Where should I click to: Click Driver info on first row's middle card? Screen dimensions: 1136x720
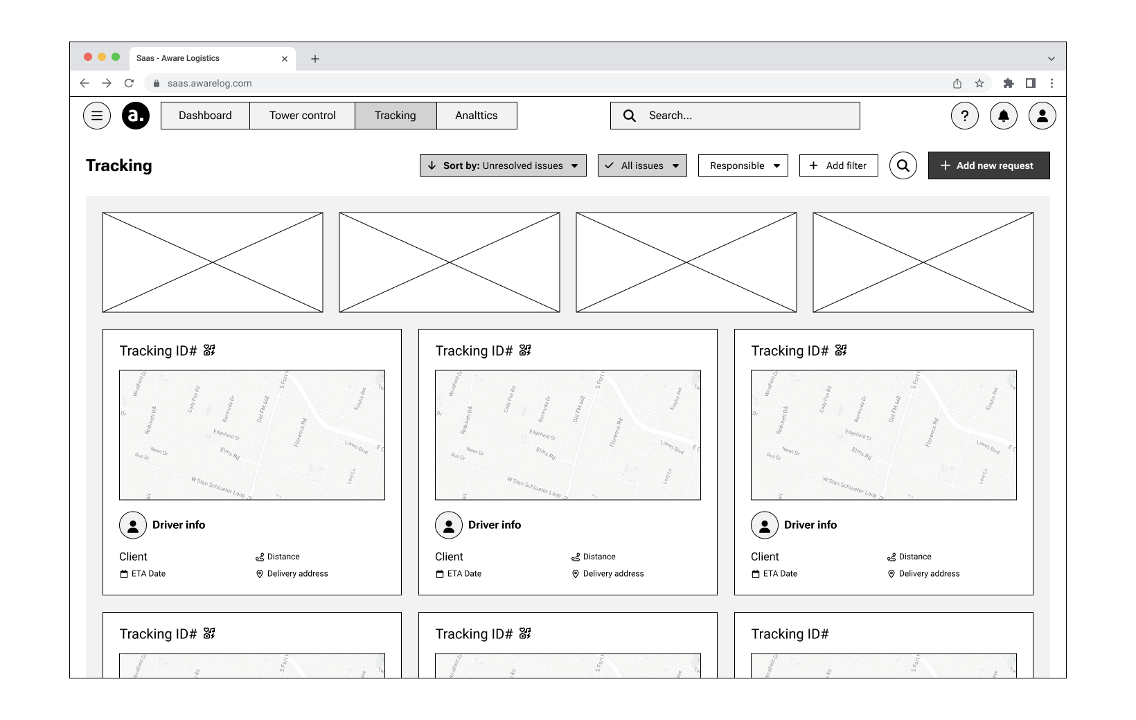[x=495, y=525]
